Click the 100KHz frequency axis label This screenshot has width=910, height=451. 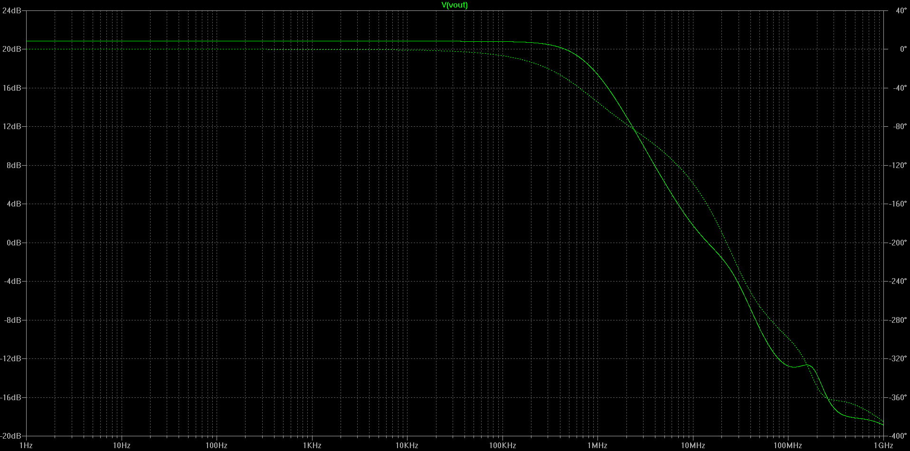click(502, 445)
